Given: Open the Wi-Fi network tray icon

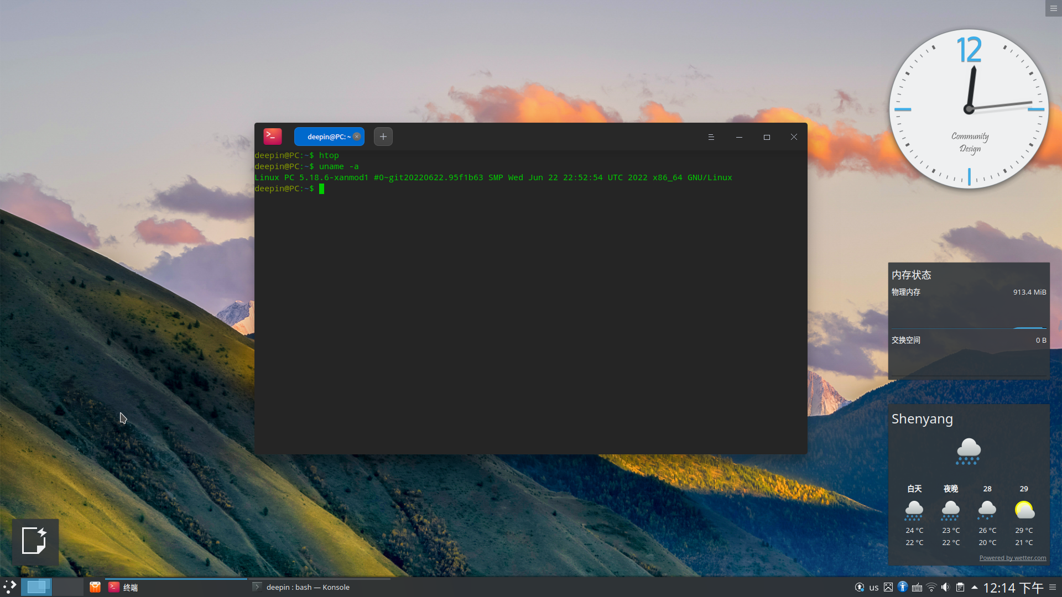Looking at the screenshot, I should point(931,587).
